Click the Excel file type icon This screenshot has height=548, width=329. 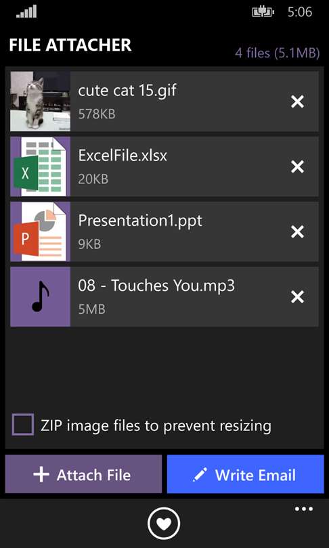(40, 166)
